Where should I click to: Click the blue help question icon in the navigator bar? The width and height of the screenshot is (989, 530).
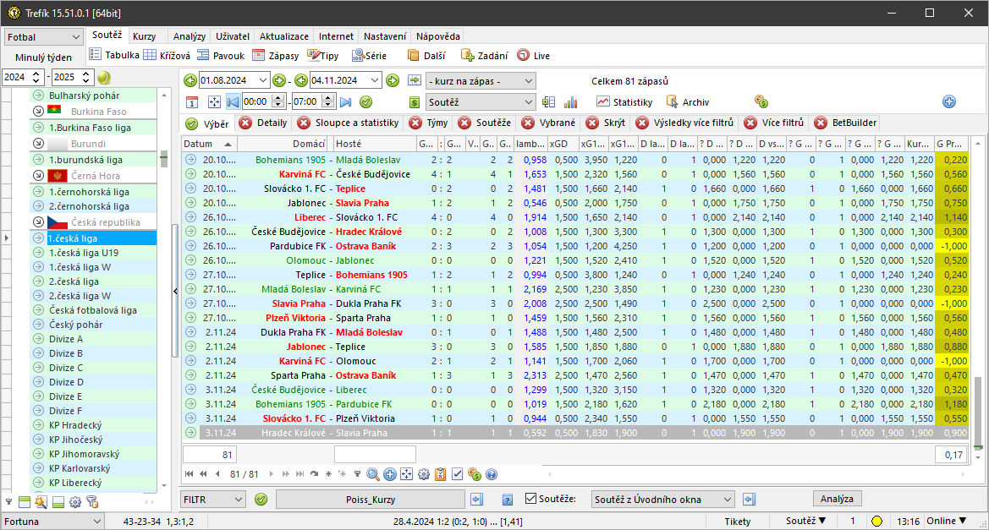(x=492, y=474)
